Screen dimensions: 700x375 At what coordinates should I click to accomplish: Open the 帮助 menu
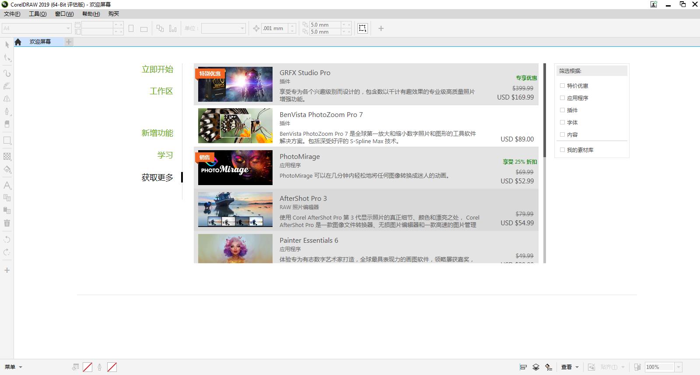click(91, 14)
